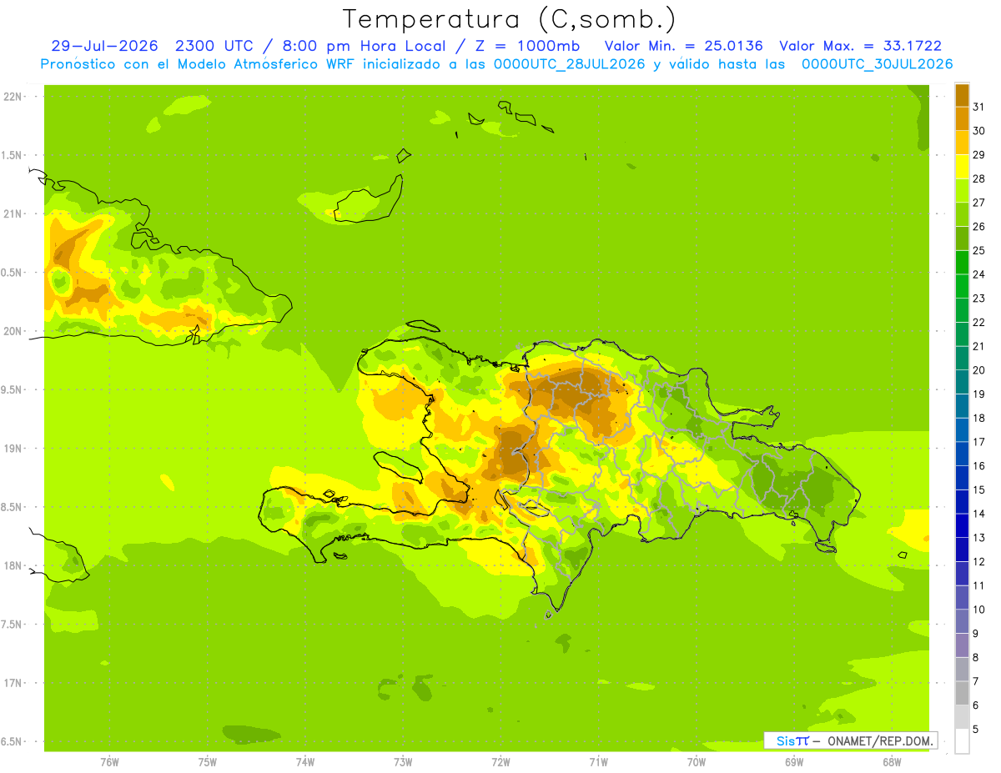Image resolution: width=1001 pixels, height=773 pixels.
Task: Click the "73W" longitude axis label
Action: point(403,762)
